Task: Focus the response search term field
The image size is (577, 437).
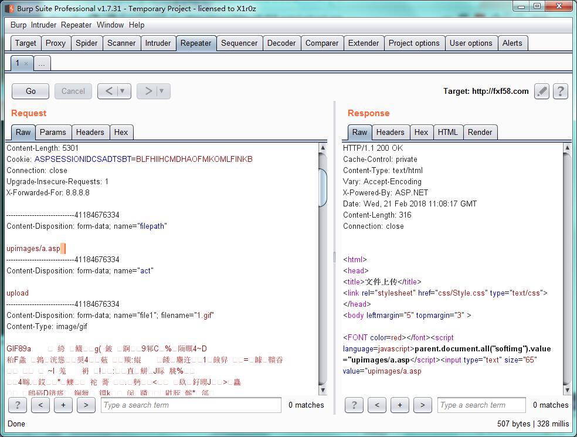Action: (481, 405)
